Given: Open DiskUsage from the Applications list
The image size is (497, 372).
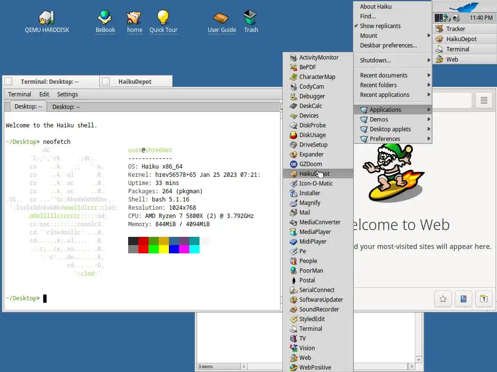Looking at the screenshot, I should (x=318, y=135).
